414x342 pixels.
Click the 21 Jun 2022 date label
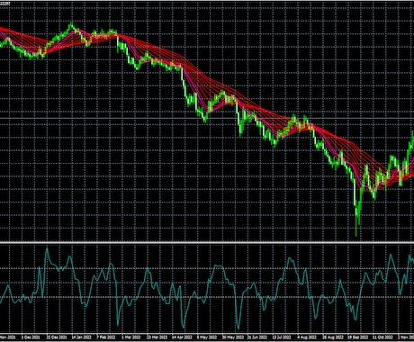pos(257,337)
